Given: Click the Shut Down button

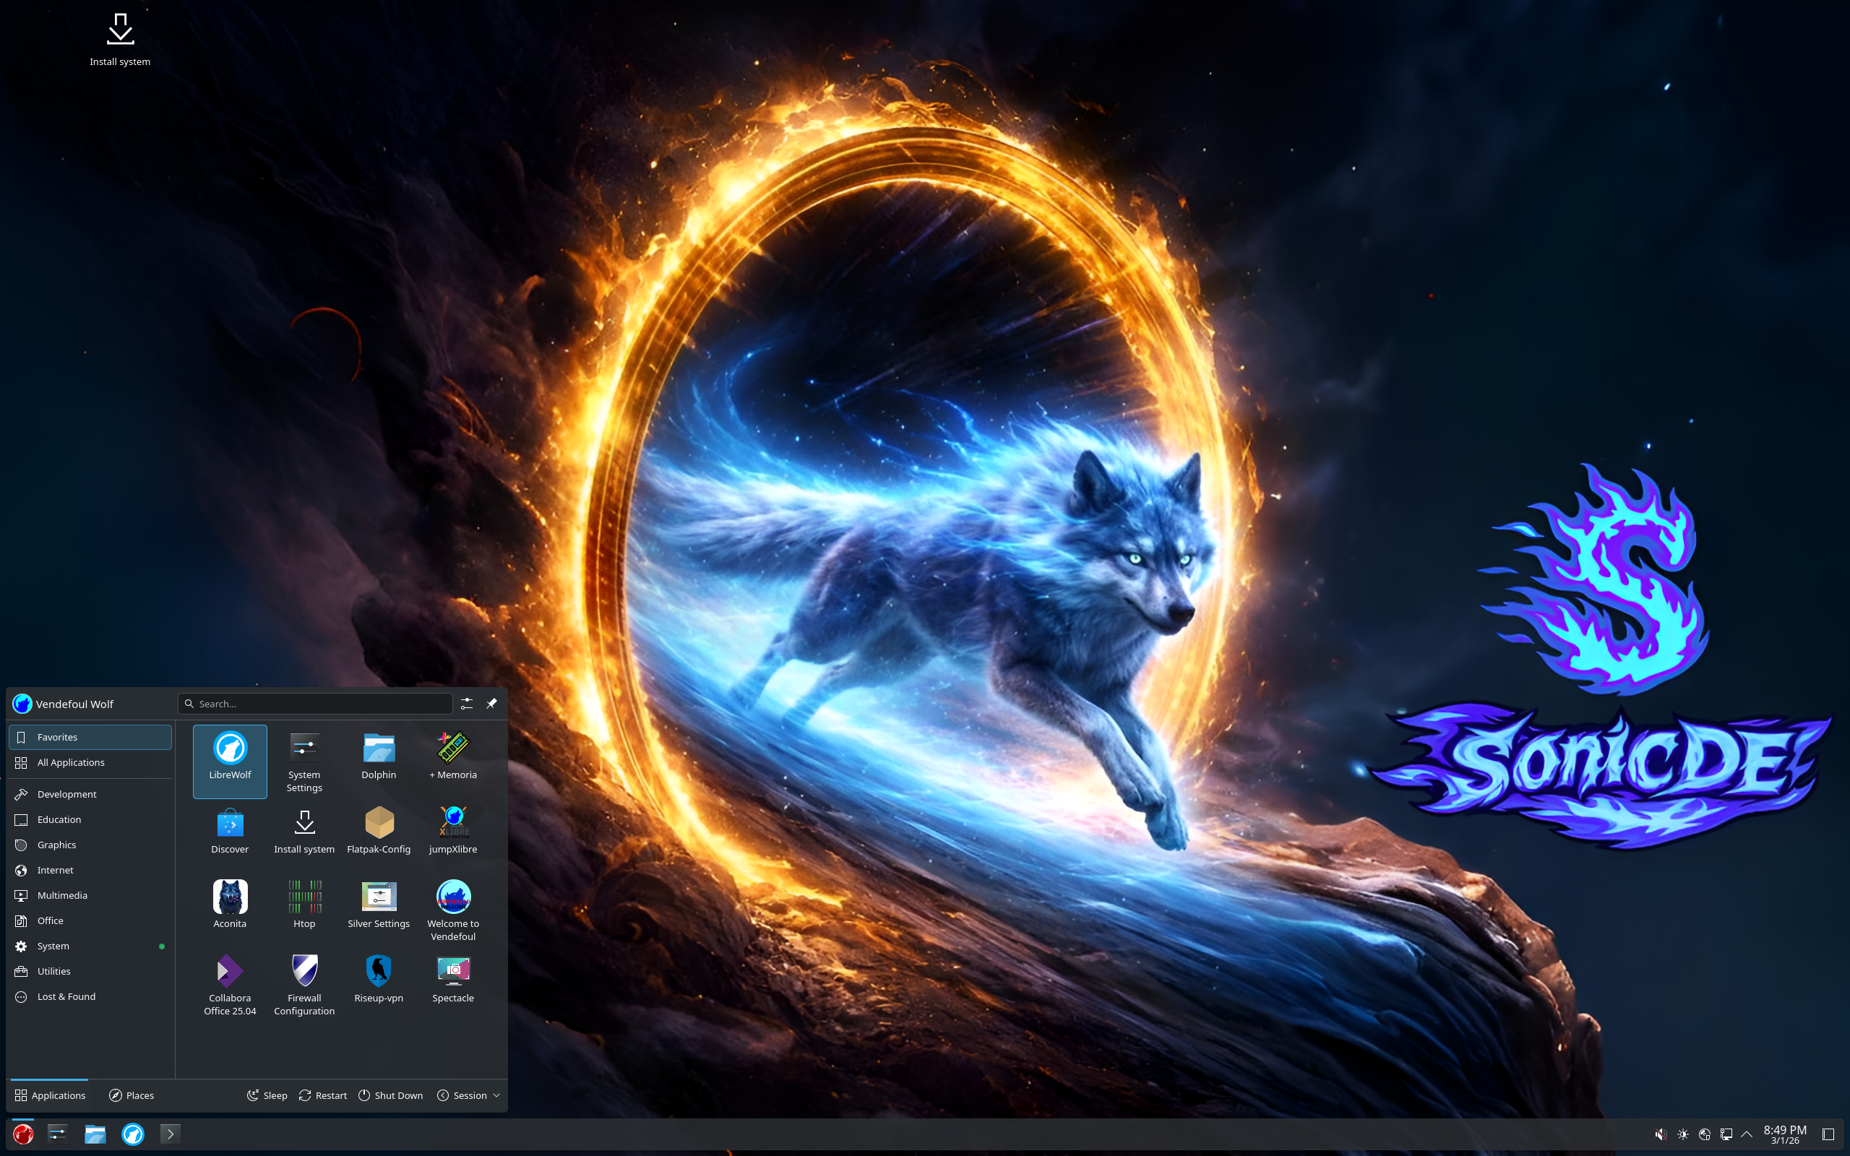Looking at the screenshot, I should pos(391,1095).
